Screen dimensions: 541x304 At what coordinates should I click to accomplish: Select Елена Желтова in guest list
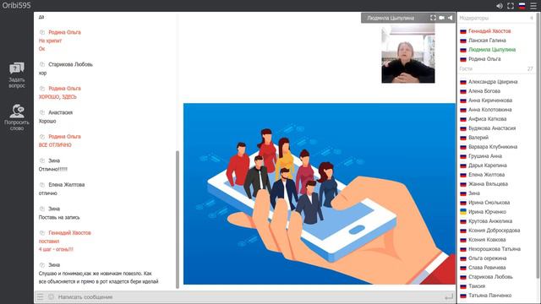pos(486,175)
